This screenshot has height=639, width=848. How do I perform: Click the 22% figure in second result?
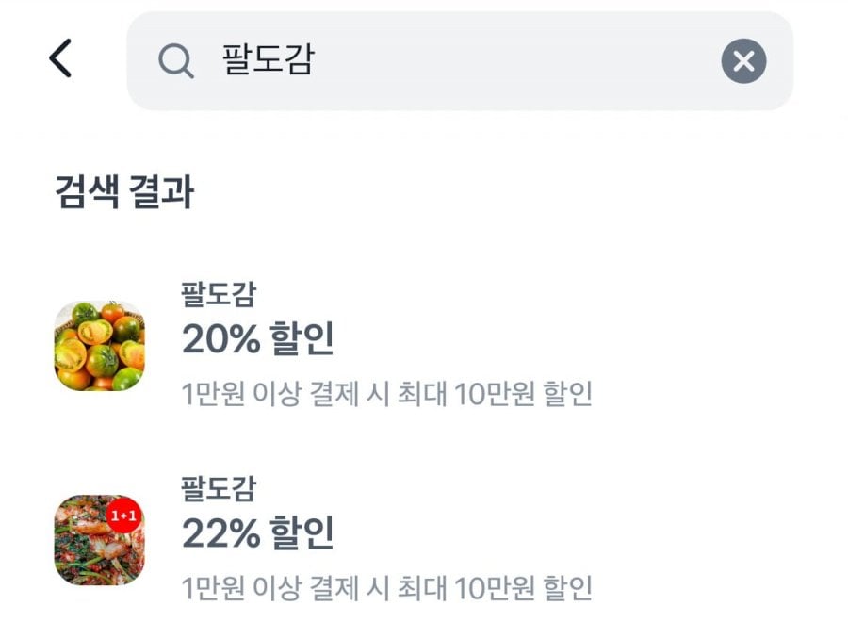pos(220,535)
